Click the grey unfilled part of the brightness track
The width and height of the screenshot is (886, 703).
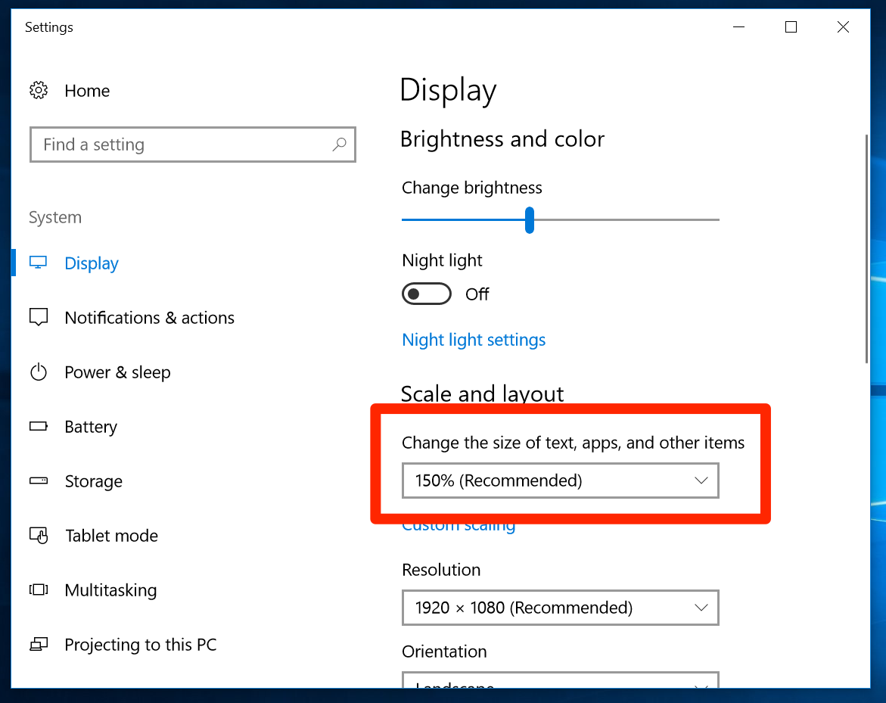626,219
